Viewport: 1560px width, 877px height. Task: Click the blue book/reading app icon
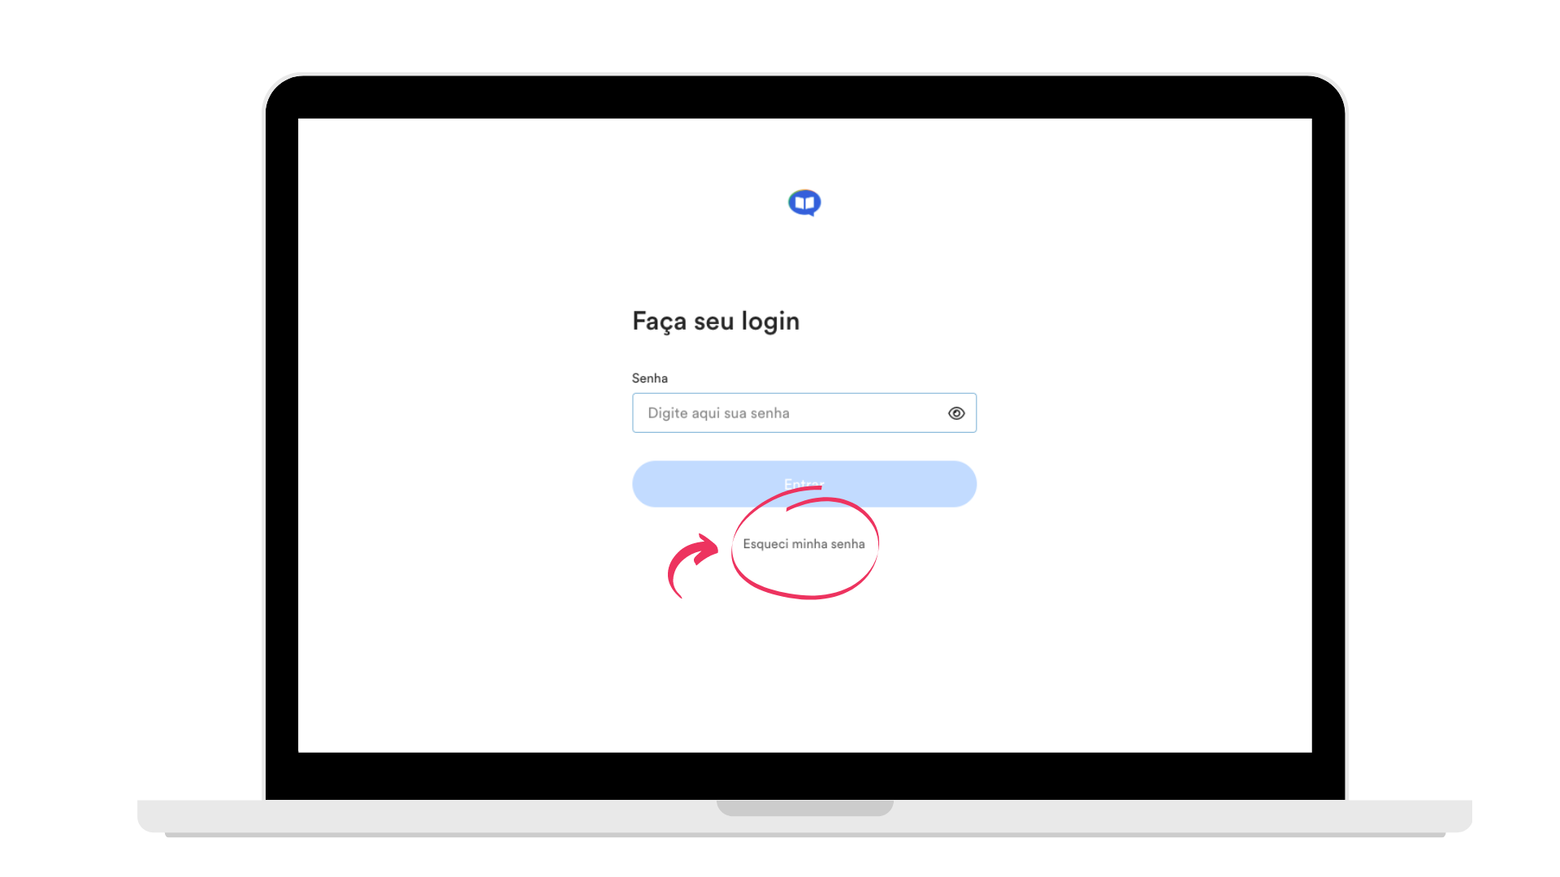coord(804,202)
